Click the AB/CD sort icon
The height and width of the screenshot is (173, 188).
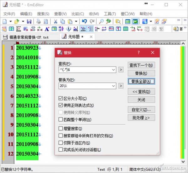click(x=61, y=29)
